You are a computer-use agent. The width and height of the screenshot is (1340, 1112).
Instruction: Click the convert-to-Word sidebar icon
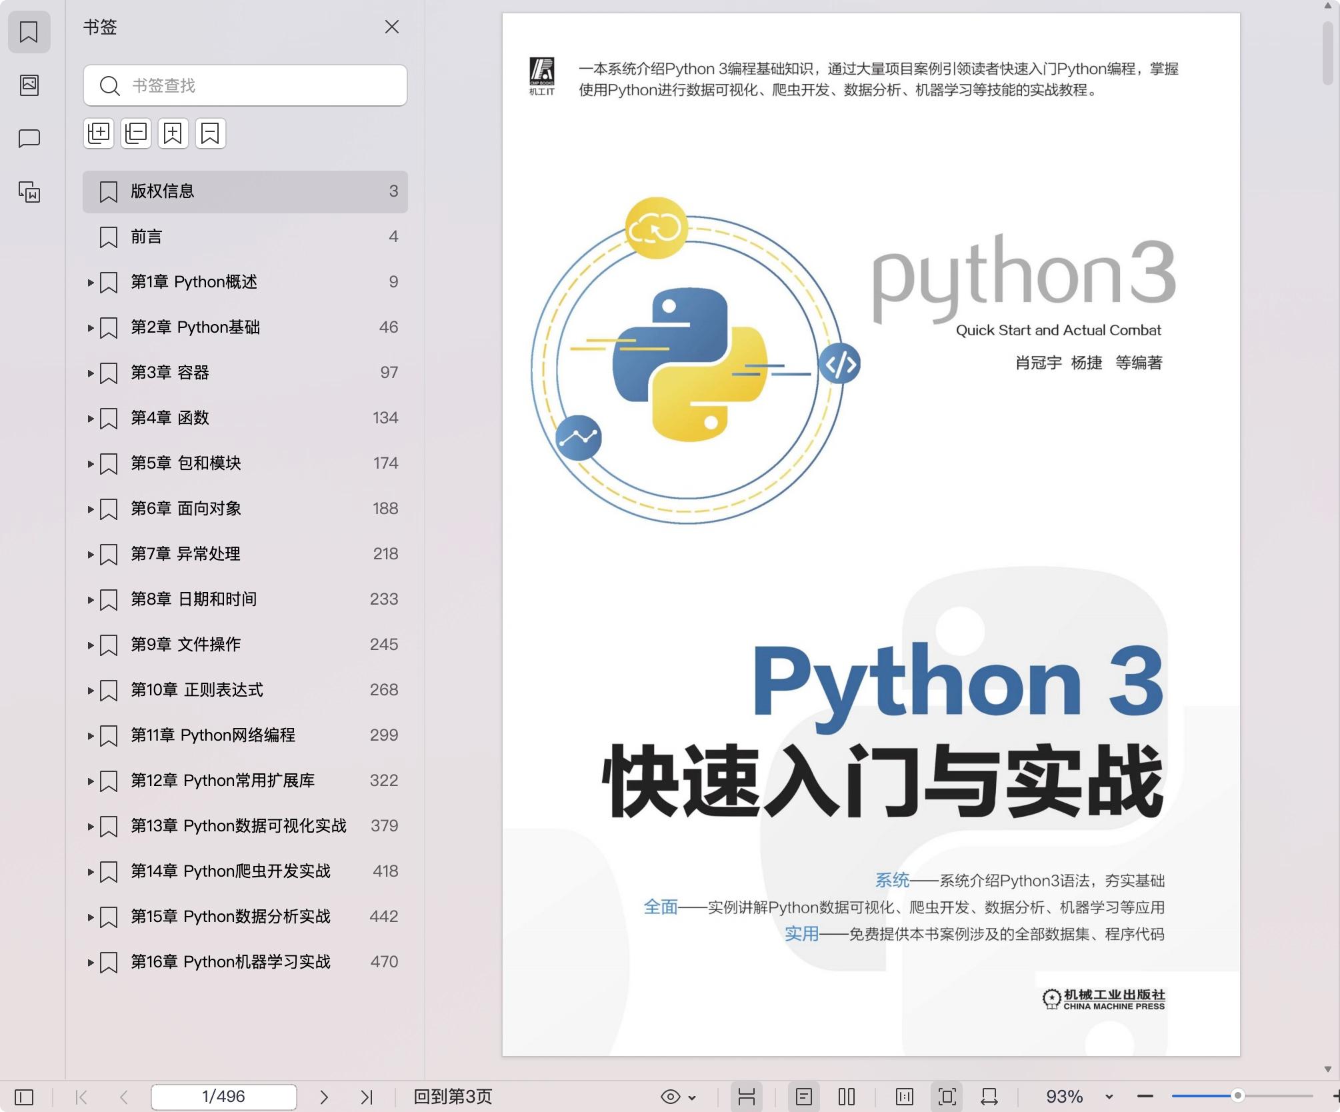[29, 192]
